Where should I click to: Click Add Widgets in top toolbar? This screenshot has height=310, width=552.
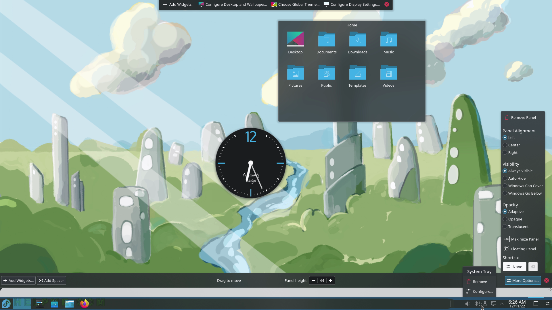(179, 4)
